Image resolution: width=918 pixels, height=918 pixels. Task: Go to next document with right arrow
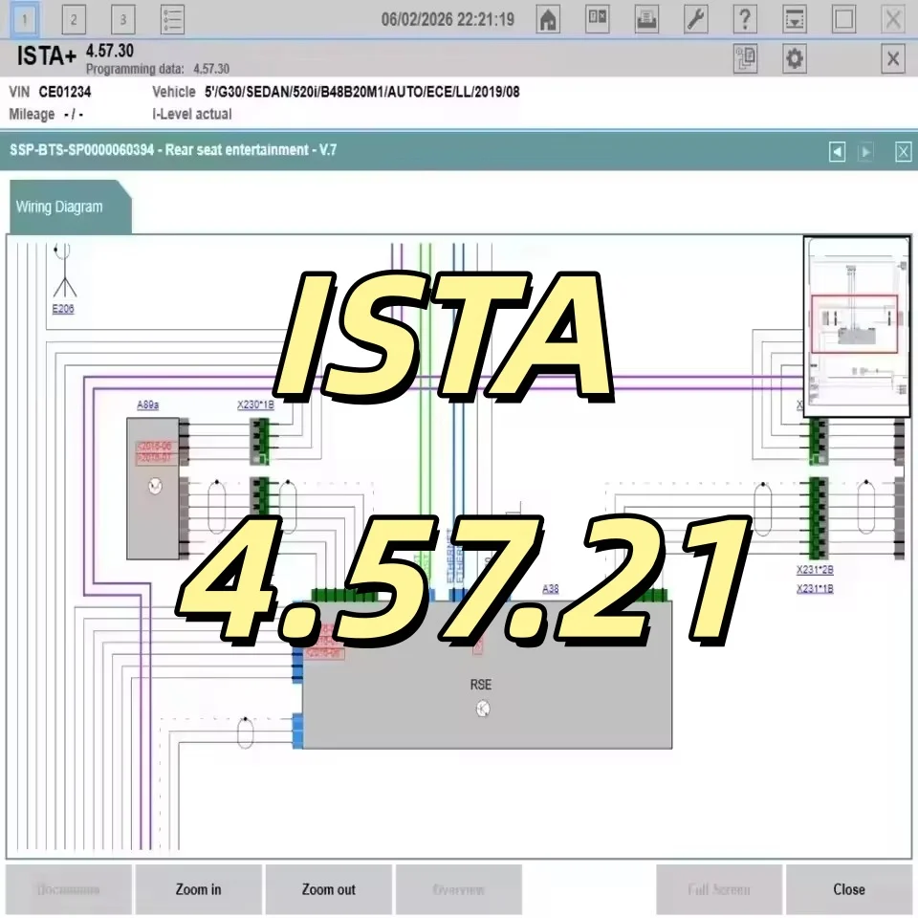pyautogui.click(x=865, y=152)
